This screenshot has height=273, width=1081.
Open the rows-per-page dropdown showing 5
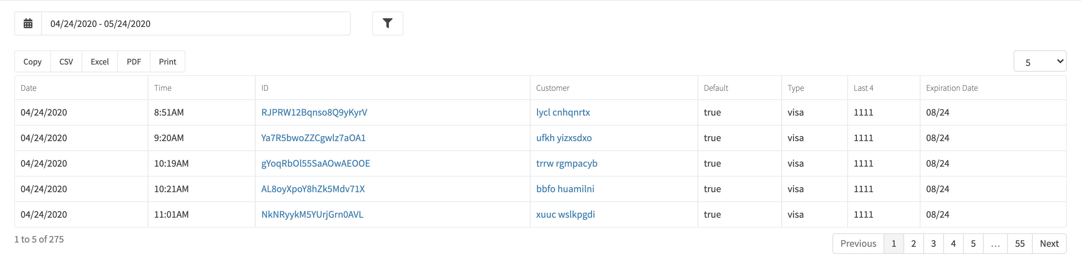(1039, 62)
